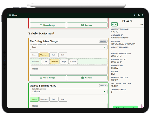Open the hamburger Menu icon
This screenshot has height=119, width=150.
click(x=10, y=15)
